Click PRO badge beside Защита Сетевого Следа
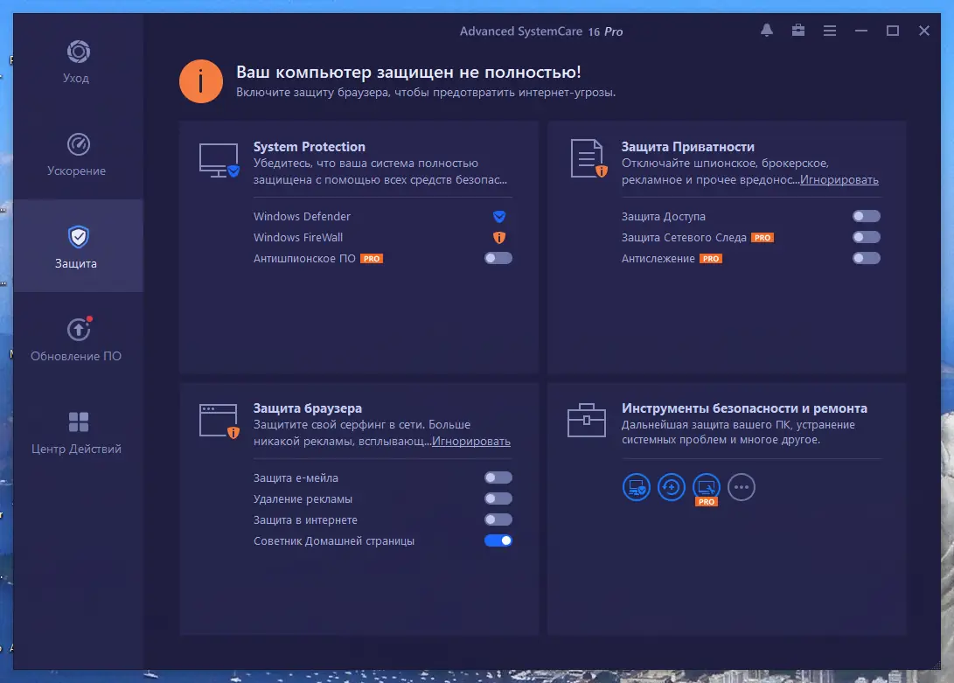The image size is (954, 683). tap(763, 237)
